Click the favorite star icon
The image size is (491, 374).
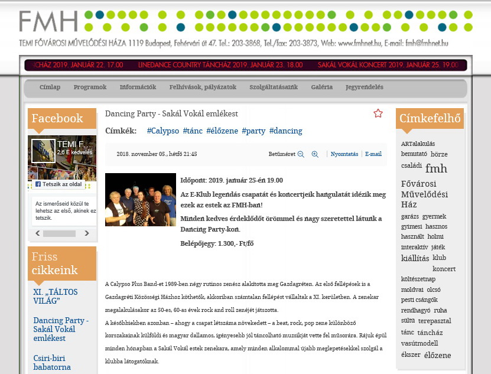(x=378, y=113)
